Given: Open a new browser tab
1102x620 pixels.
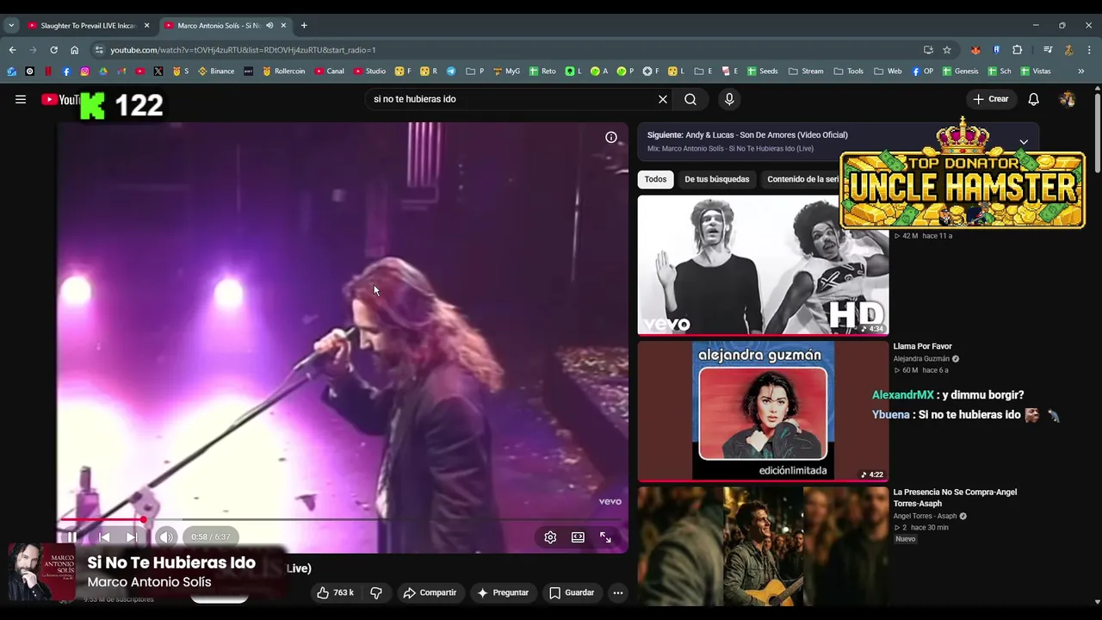Looking at the screenshot, I should [x=304, y=26].
